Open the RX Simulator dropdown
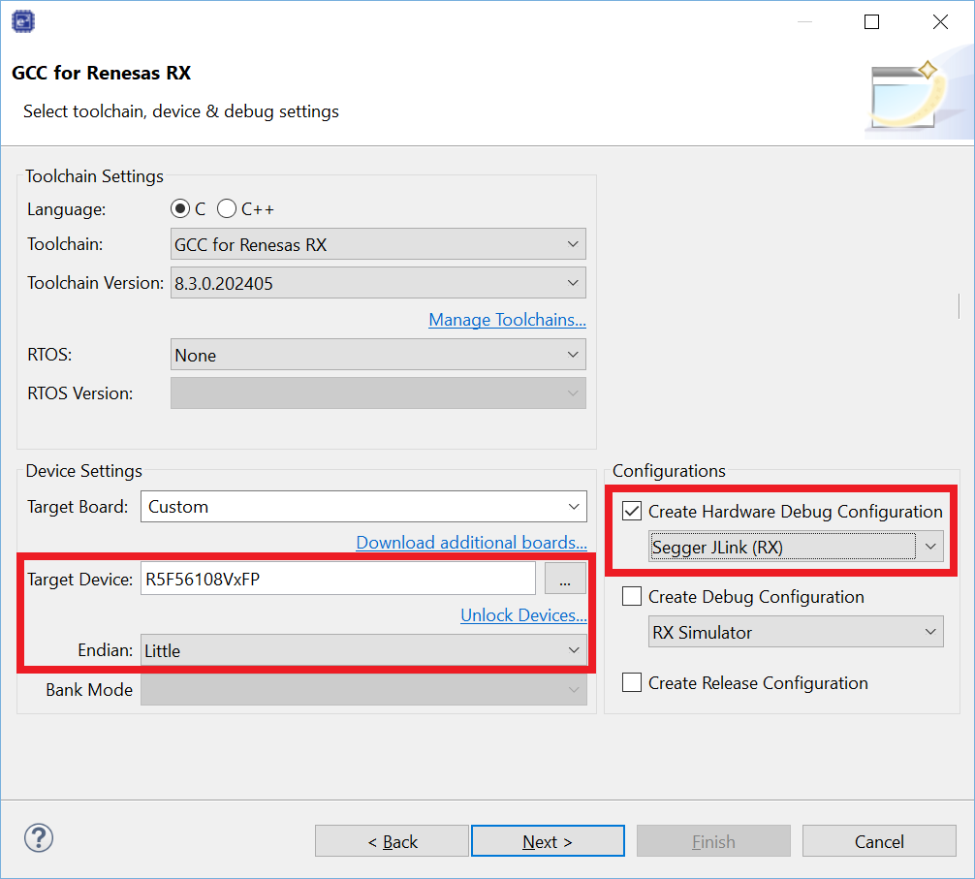 point(795,633)
